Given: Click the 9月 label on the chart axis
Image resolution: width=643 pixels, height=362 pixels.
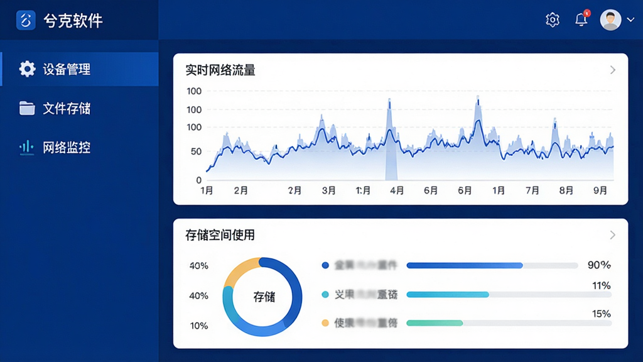Looking at the screenshot, I should pyautogui.click(x=600, y=190).
